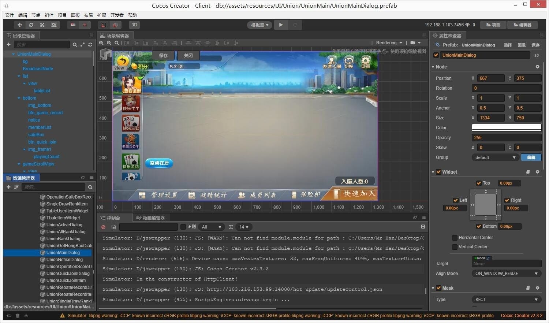Open the console font size 14 dropdown
The height and width of the screenshot is (323, 549).
[x=244, y=227]
